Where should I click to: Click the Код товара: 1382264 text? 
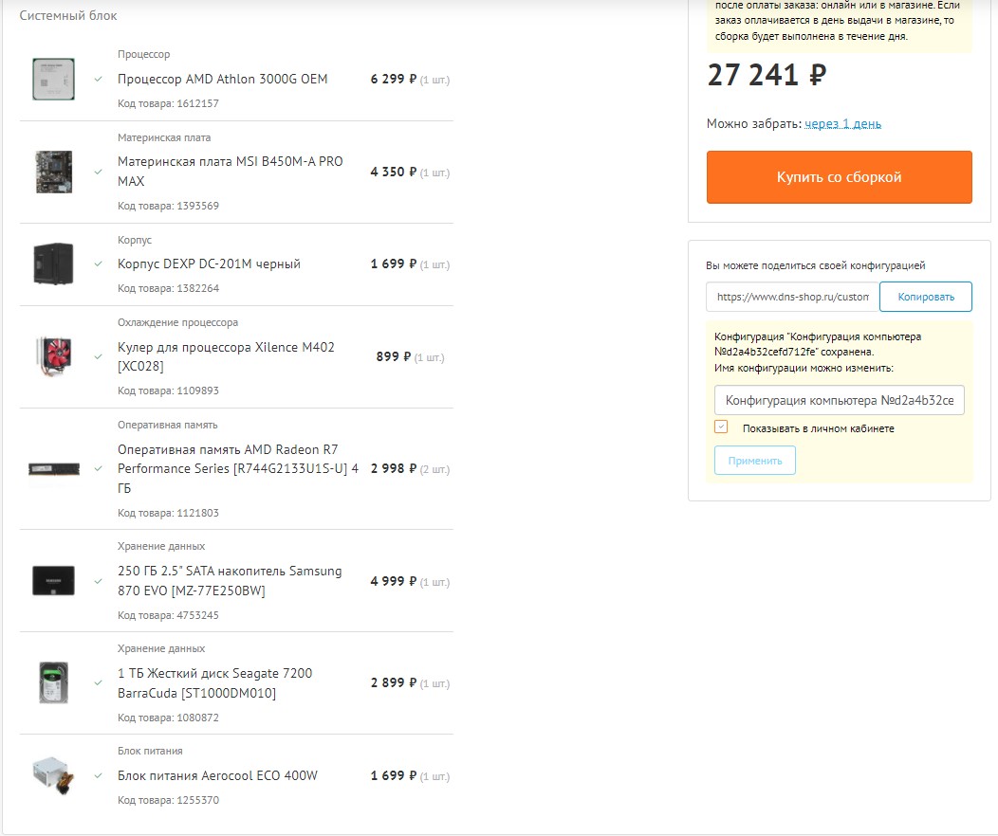[168, 288]
